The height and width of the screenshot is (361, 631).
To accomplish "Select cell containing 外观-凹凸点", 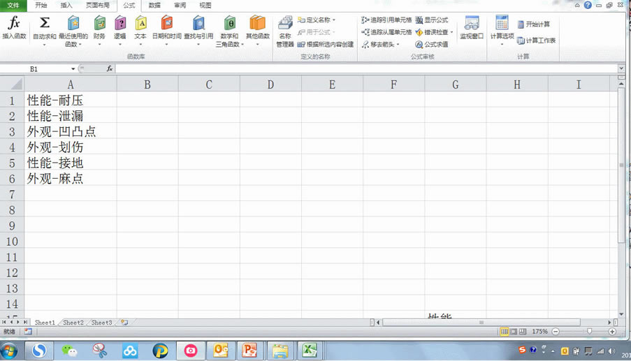I will (71, 131).
